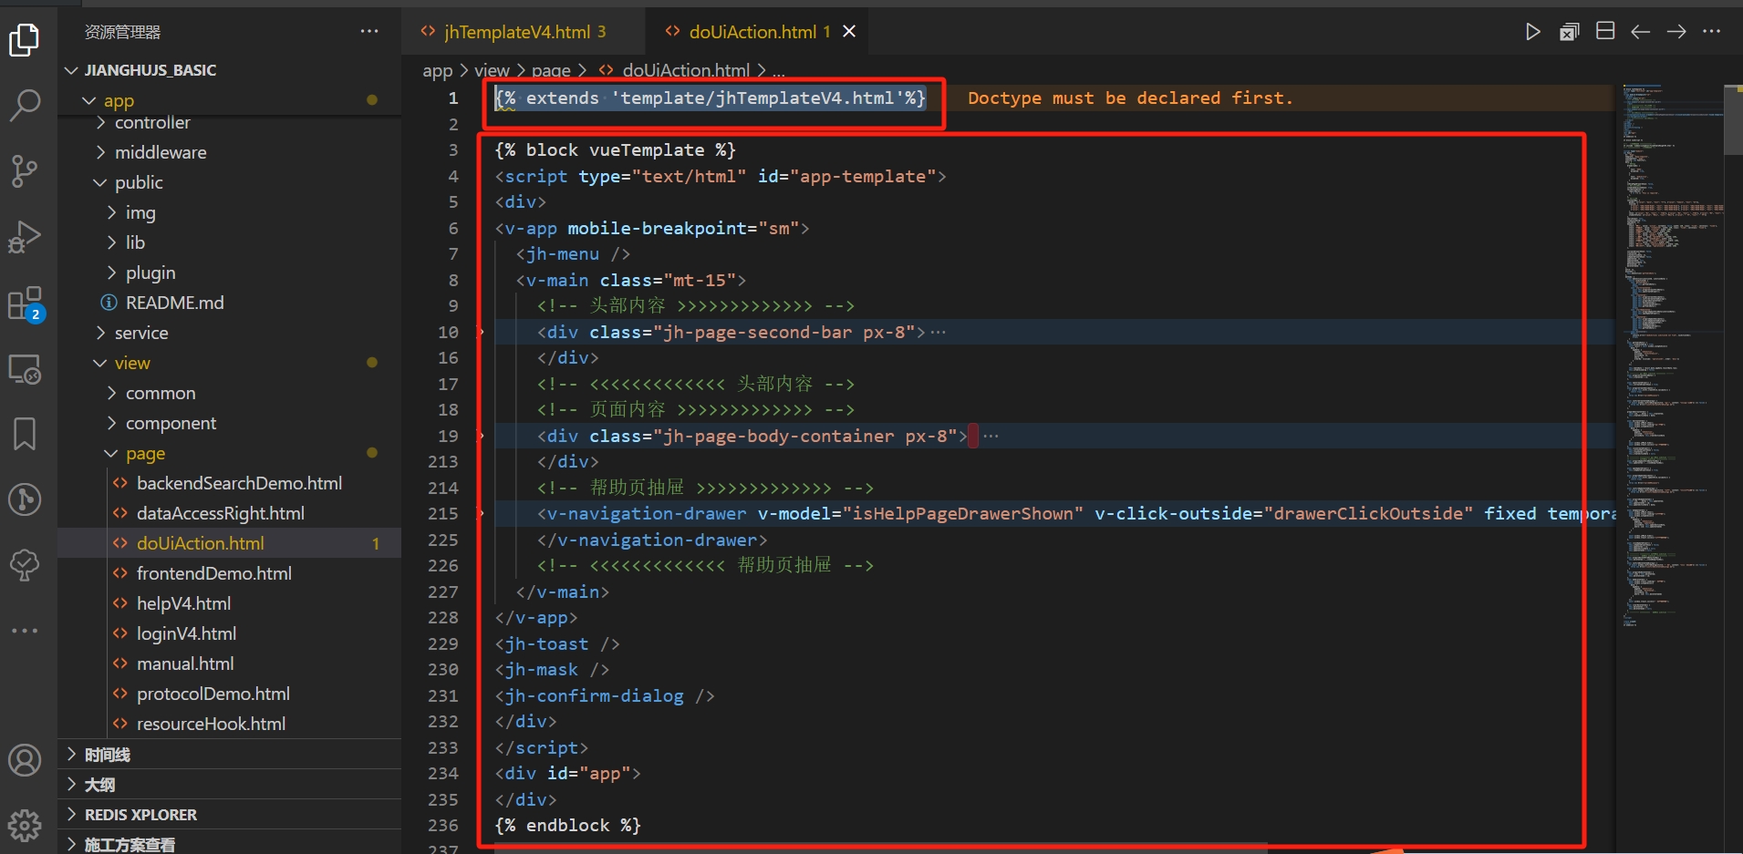1743x854 pixels.
Task: Run the current file with the play button
Action: (1532, 31)
